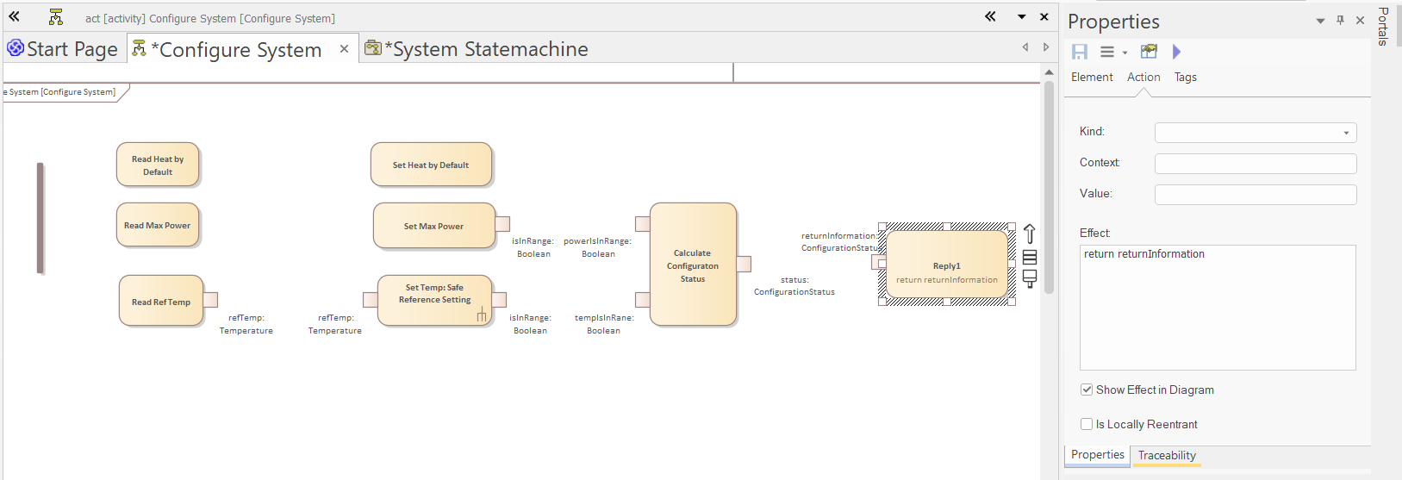Close the Configure System tab
The height and width of the screenshot is (480, 1402).
(x=344, y=49)
